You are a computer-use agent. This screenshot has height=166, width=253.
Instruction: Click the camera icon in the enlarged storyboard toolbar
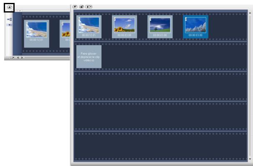(x=82, y=7)
